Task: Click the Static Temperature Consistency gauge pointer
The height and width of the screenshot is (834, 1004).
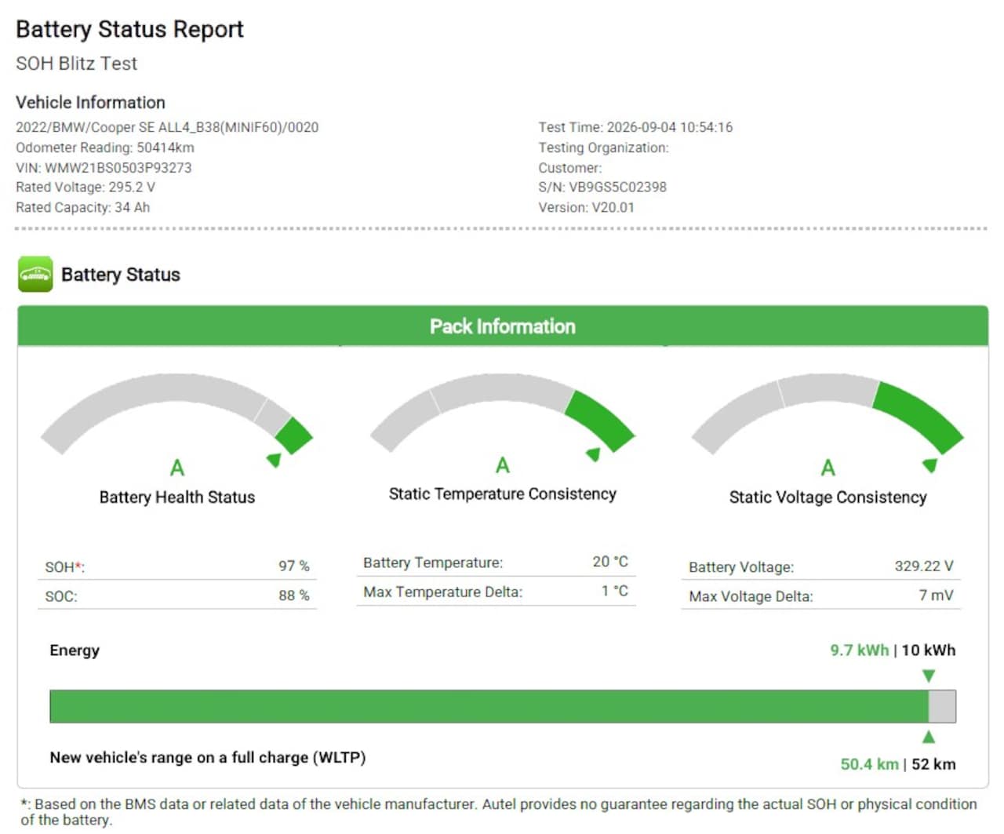Action: point(594,454)
